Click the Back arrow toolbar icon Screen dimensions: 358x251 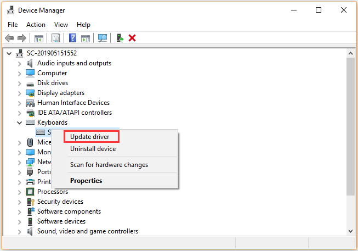pos(9,38)
